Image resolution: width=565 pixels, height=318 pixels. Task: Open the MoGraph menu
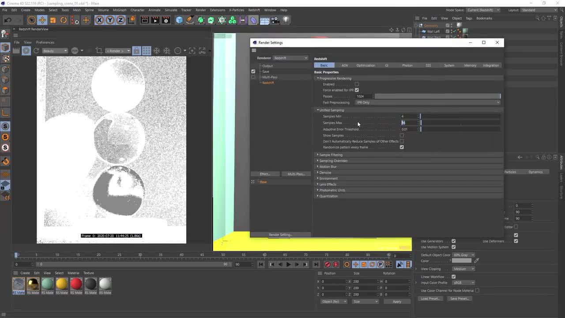pyautogui.click(x=120, y=10)
